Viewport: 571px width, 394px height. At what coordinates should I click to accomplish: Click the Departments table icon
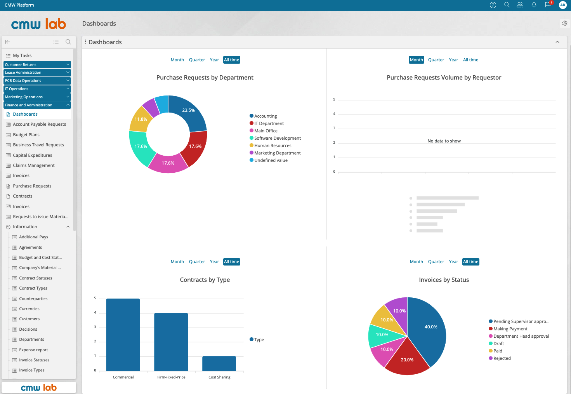point(14,340)
